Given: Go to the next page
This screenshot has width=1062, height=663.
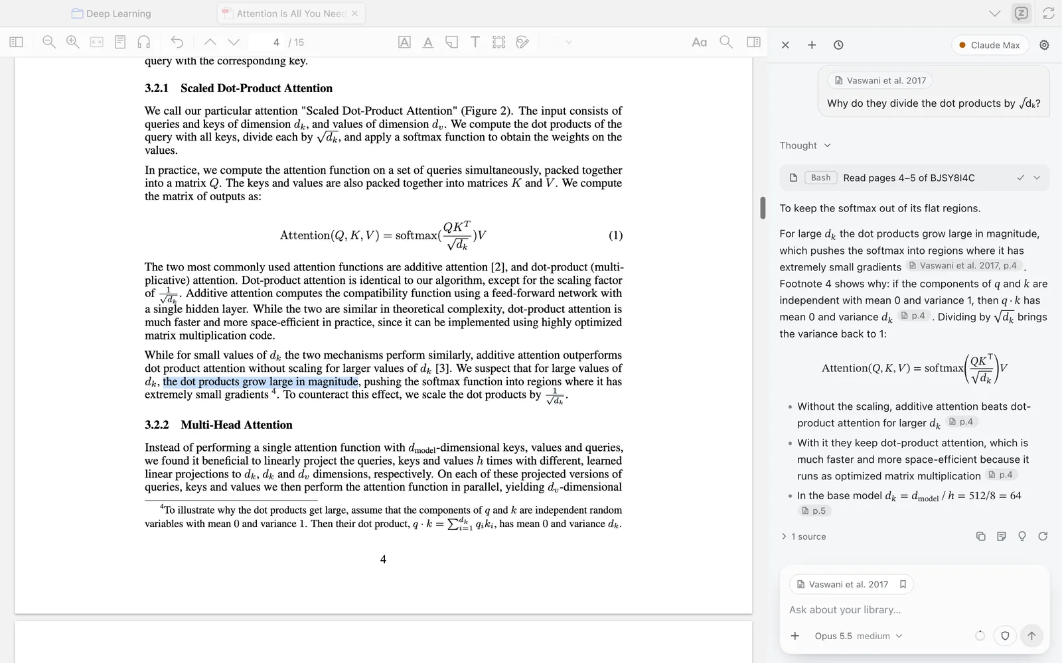Looking at the screenshot, I should (x=234, y=42).
